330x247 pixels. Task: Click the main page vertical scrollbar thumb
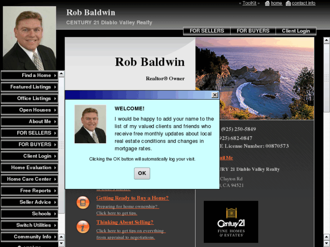coord(327,78)
